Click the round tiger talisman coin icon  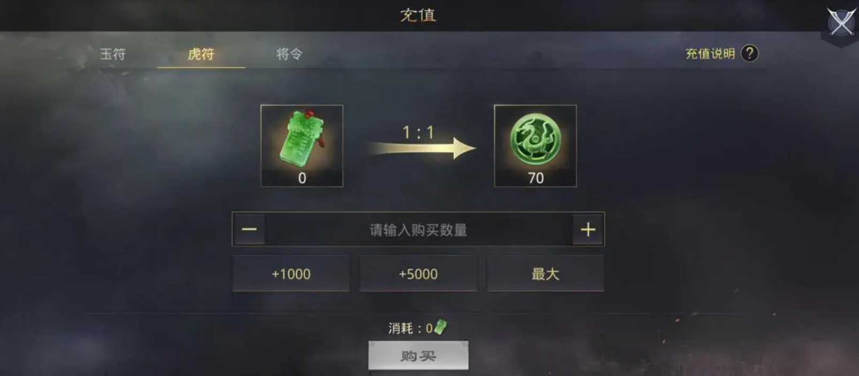pos(535,139)
